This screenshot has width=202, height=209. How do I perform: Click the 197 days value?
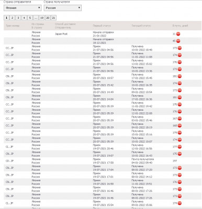[x=175, y=161]
